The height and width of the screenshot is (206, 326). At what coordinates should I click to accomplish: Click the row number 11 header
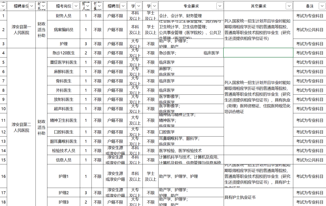(x=3, y=120)
